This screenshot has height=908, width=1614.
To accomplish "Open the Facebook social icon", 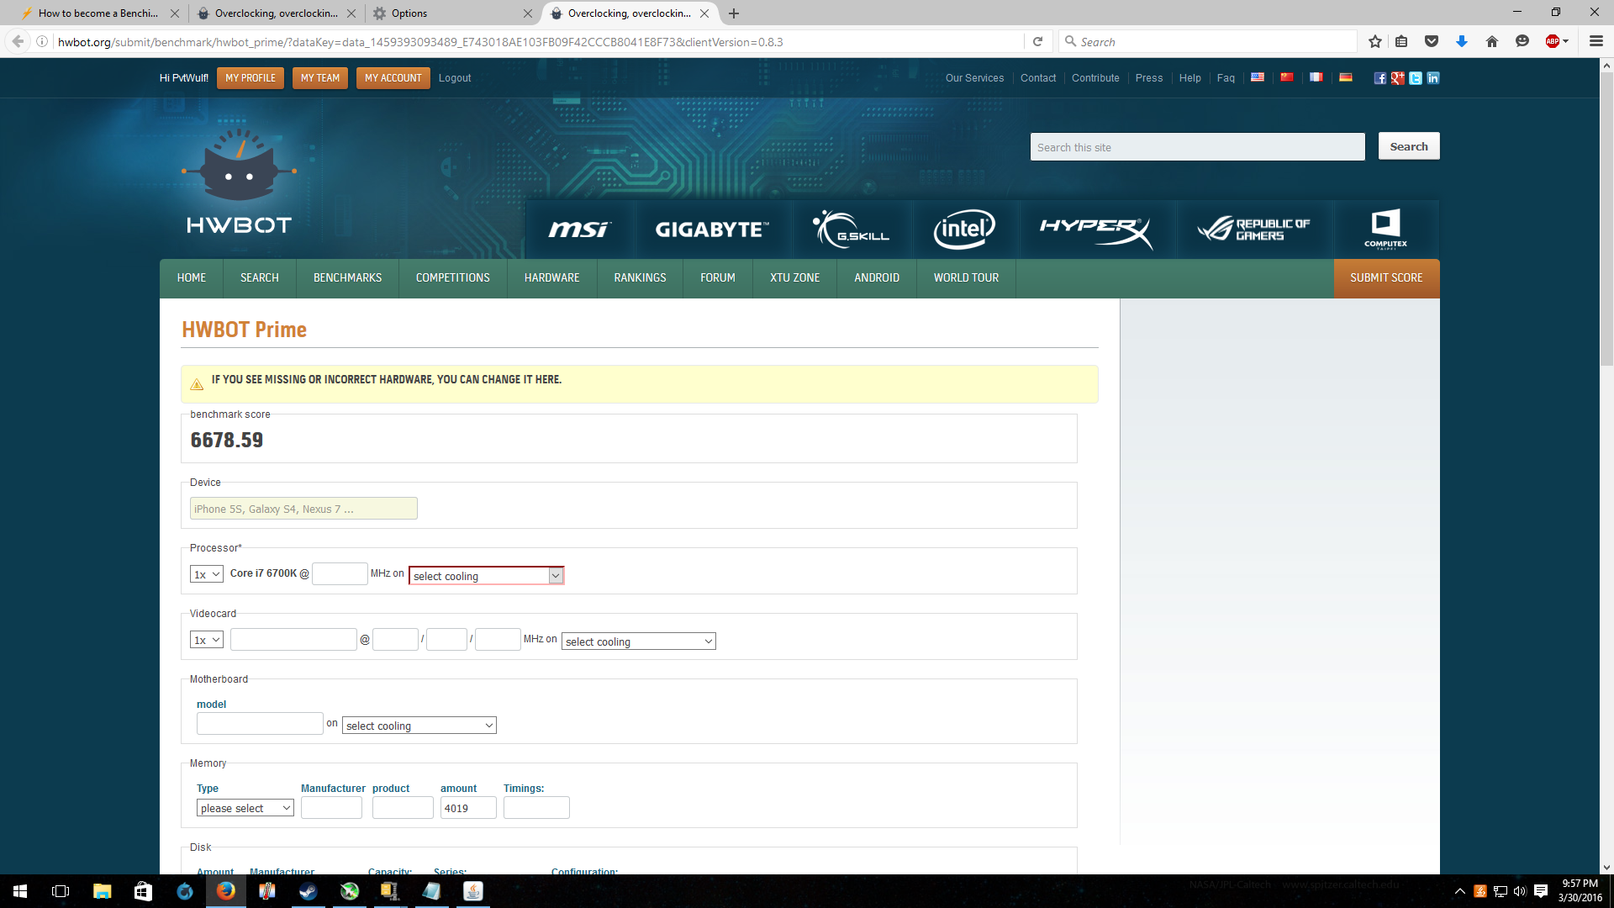I will (x=1379, y=78).
